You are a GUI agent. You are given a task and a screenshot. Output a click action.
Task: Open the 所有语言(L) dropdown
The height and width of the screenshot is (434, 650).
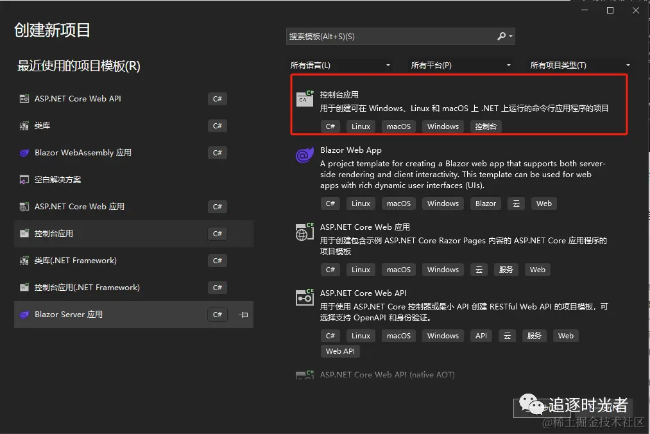point(340,65)
